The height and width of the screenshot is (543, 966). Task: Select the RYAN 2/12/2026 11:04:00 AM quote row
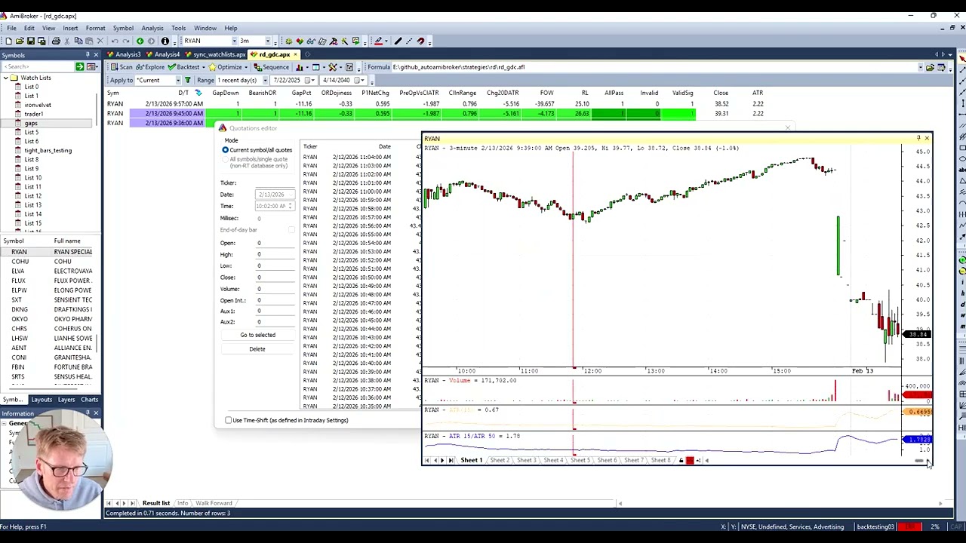pos(361,157)
